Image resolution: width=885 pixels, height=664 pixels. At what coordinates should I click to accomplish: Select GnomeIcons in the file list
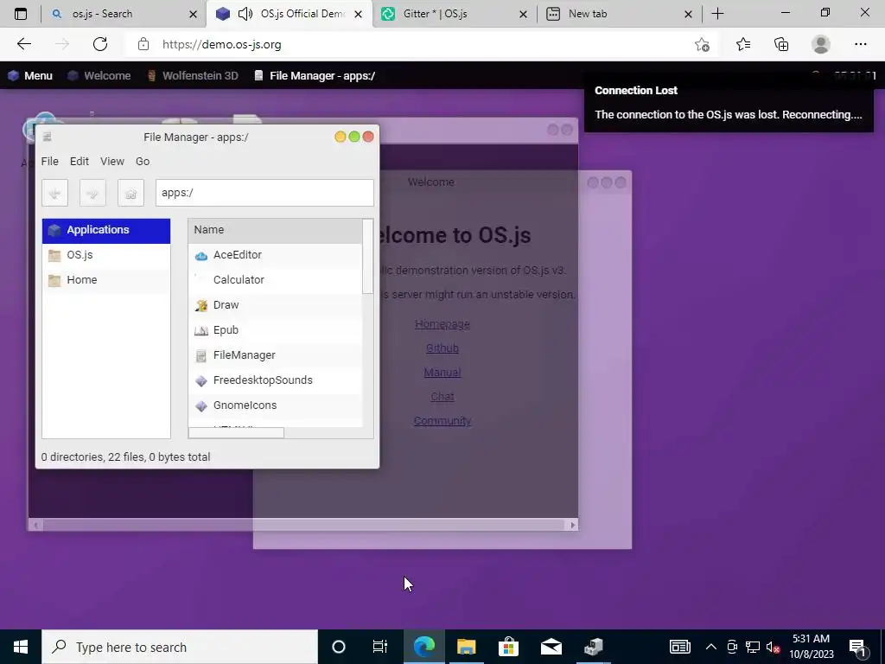[276, 405]
